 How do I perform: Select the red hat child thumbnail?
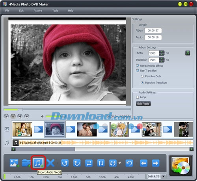pyautogui.click(x=55, y=129)
